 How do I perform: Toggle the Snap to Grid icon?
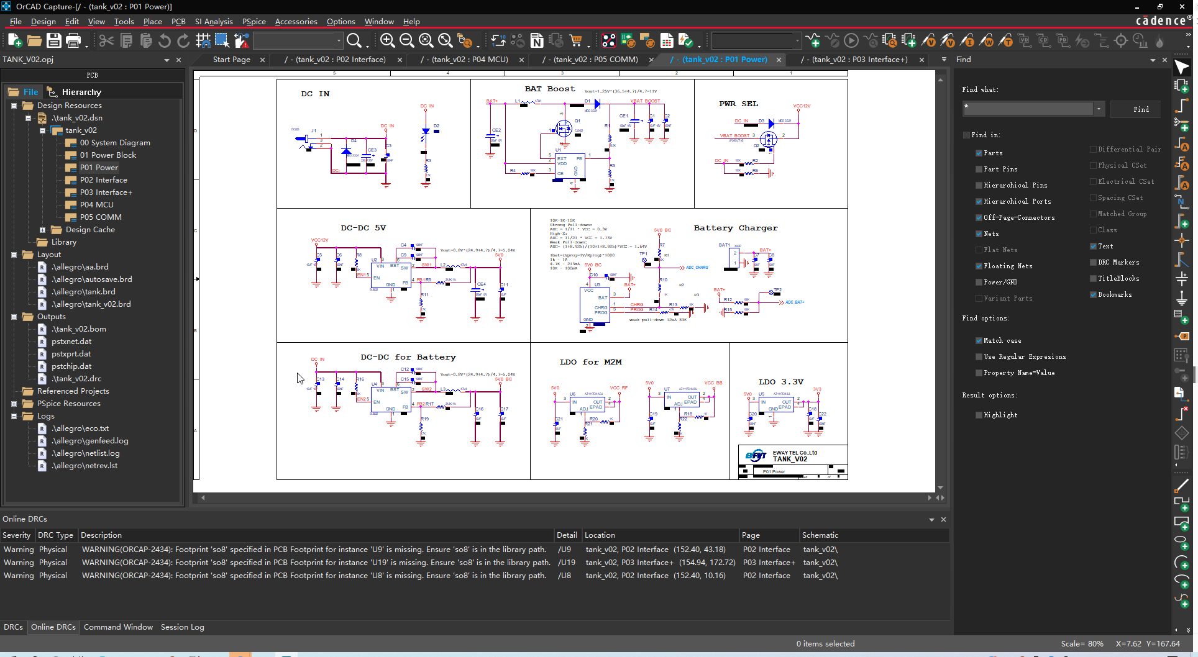(203, 41)
